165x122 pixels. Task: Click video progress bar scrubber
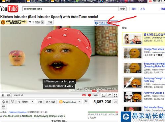coord(98,91)
